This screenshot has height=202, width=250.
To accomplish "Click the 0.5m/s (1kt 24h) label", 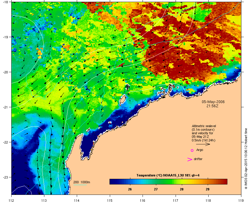I will pyautogui.click(x=204, y=141).
